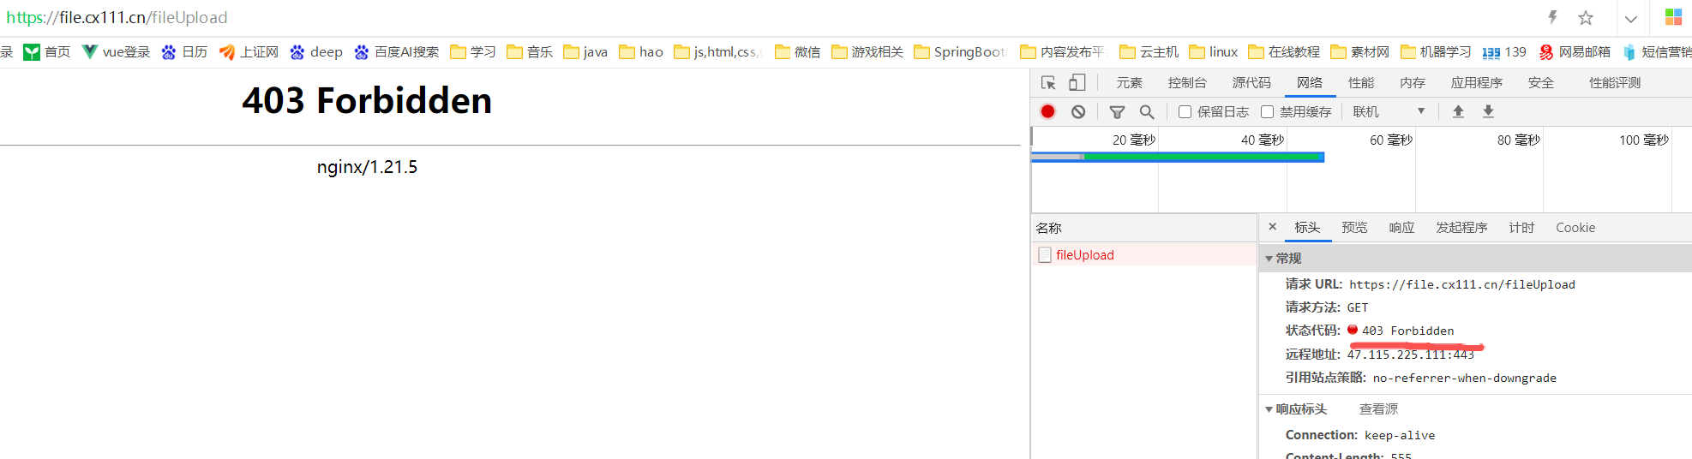1692x459 pixels.
Task: Collapse the 响应标头 section
Action: click(1269, 409)
